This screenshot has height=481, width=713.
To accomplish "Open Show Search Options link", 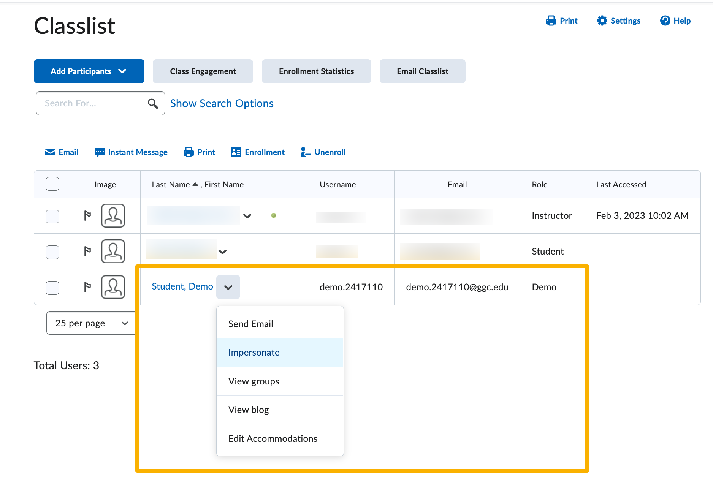I will 222,103.
